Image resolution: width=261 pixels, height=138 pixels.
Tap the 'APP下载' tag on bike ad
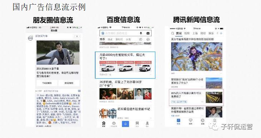point(181,102)
